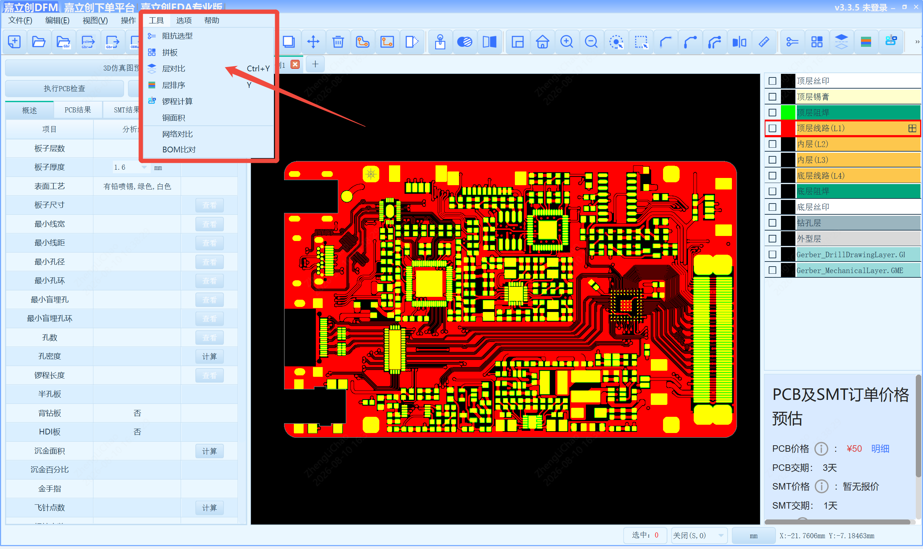Select the ruler measure tool
The height and width of the screenshot is (549, 923).
pyautogui.click(x=764, y=42)
